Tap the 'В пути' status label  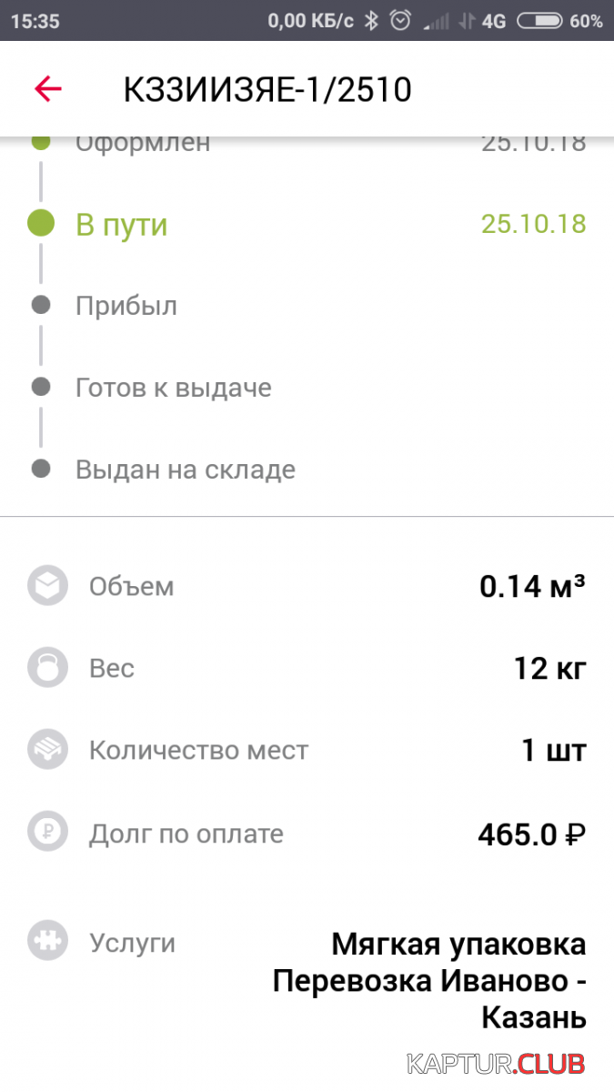click(122, 225)
